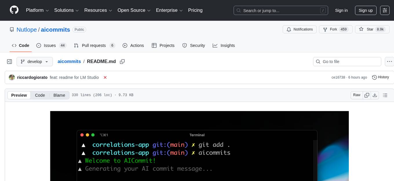Star the aicommits repository
The image size is (394, 181).
372,29
